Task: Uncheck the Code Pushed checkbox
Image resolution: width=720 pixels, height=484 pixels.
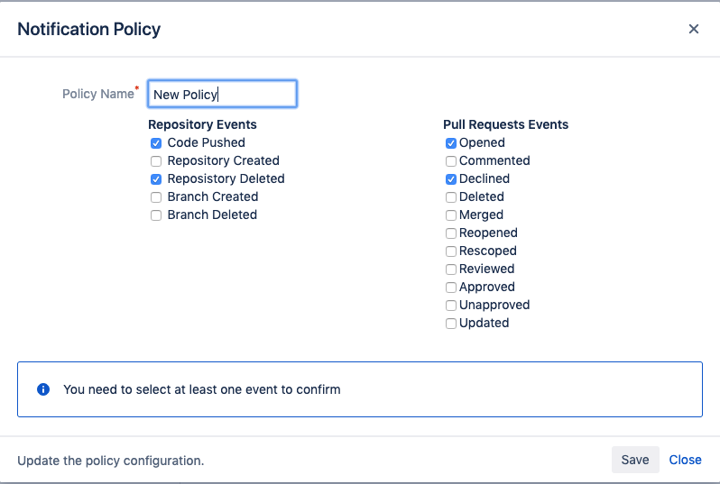Action: (x=156, y=143)
